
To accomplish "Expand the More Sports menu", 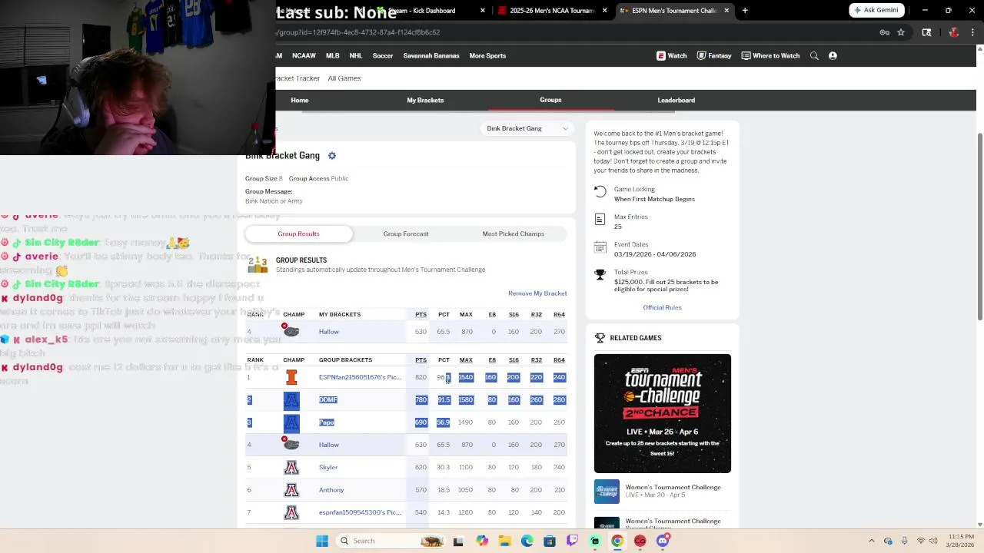I will (487, 56).
